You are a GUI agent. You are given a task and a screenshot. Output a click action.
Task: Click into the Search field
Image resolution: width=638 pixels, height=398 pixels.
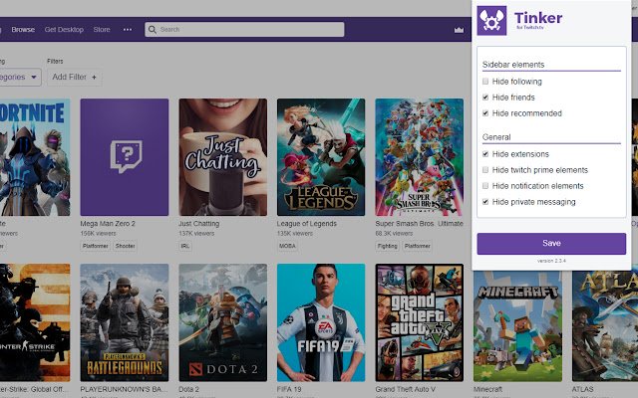(244, 30)
